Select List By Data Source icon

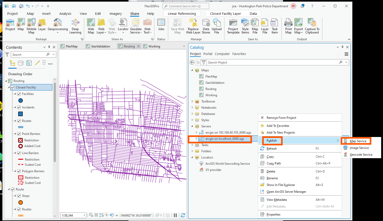(x=21, y=63)
